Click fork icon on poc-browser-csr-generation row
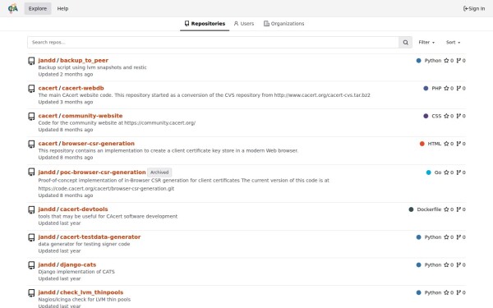The image size is (493, 308). [458, 172]
